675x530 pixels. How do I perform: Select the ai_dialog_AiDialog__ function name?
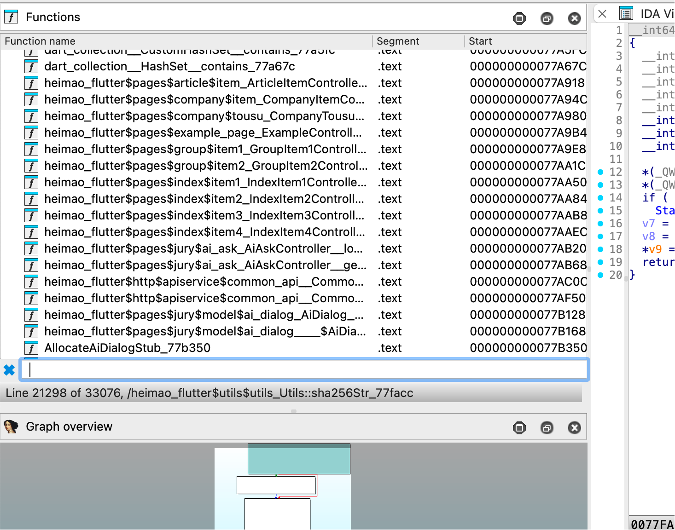204,315
